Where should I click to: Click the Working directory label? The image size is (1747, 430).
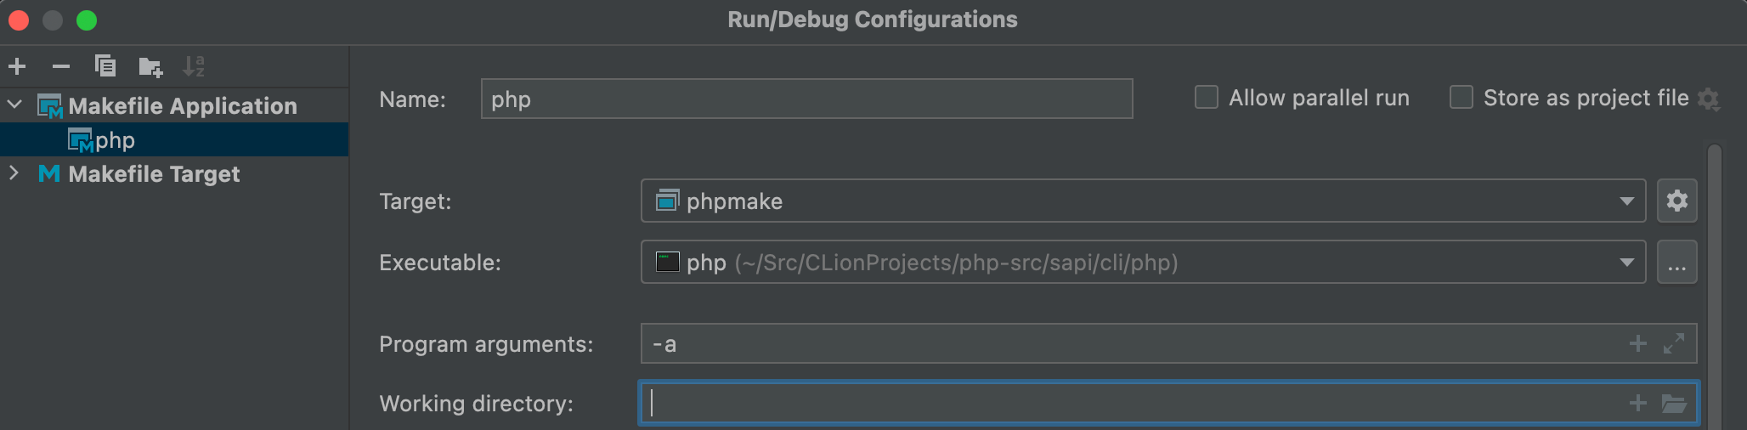click(477, 404)
